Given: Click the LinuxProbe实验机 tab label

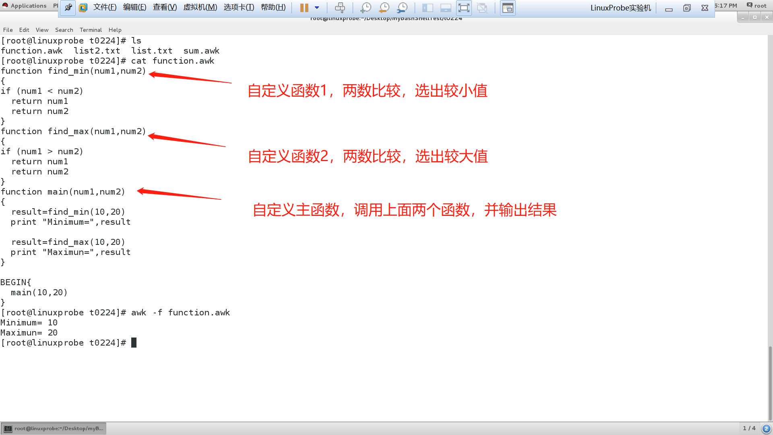Looking at the screenshot, I should (620, 8).
